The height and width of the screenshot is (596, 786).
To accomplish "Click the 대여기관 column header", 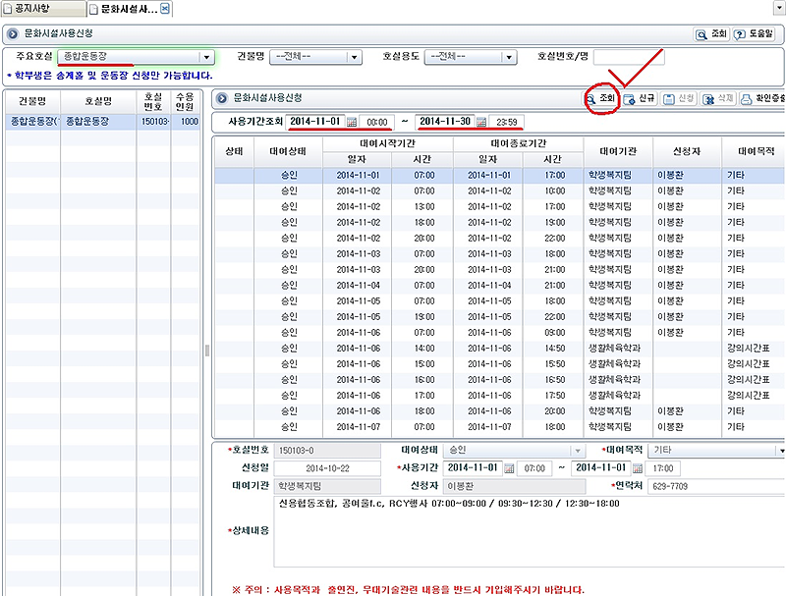I will coord(618,151).
